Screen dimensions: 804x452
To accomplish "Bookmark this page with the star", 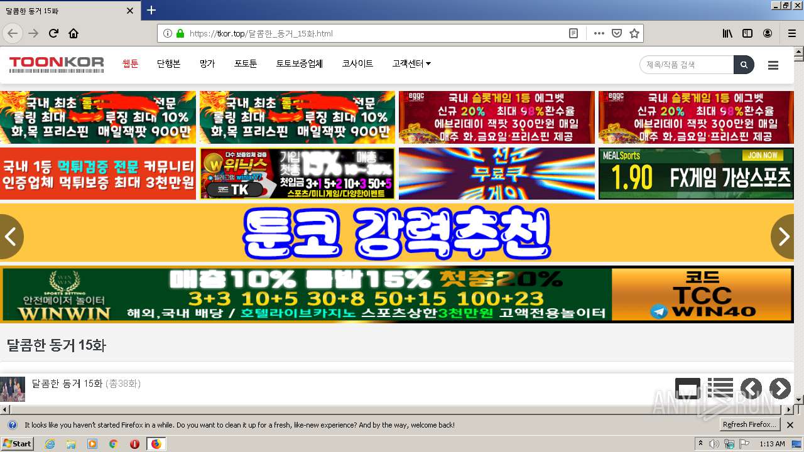I will pyautogui.click(x=634, y=33).
